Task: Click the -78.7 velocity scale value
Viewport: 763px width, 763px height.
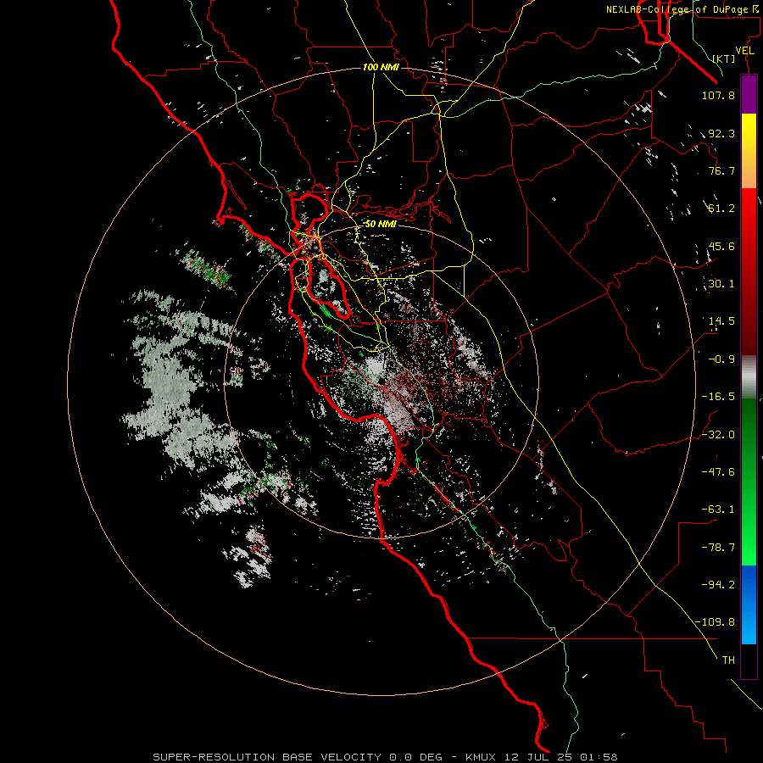Action: coord(718,548)
